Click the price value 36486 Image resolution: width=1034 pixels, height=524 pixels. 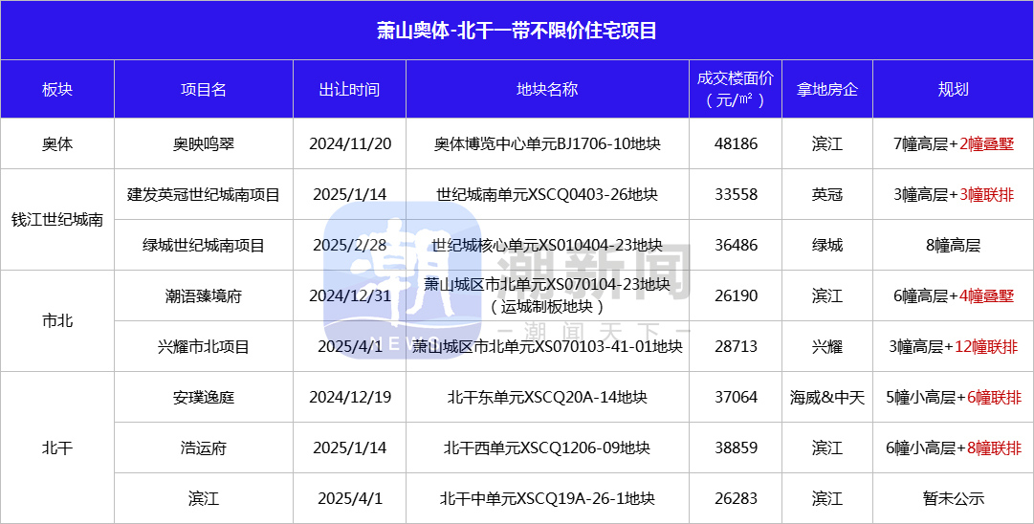click(736, 245)
